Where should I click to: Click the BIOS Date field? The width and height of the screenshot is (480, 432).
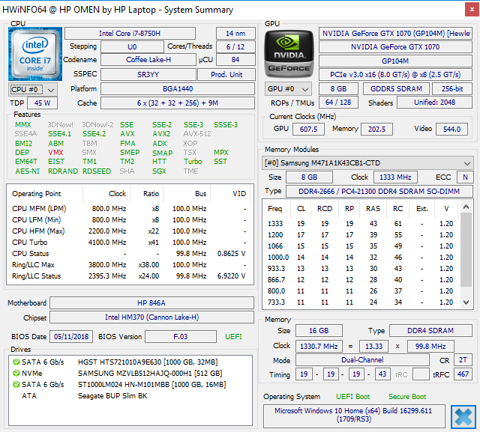(71, 337)
